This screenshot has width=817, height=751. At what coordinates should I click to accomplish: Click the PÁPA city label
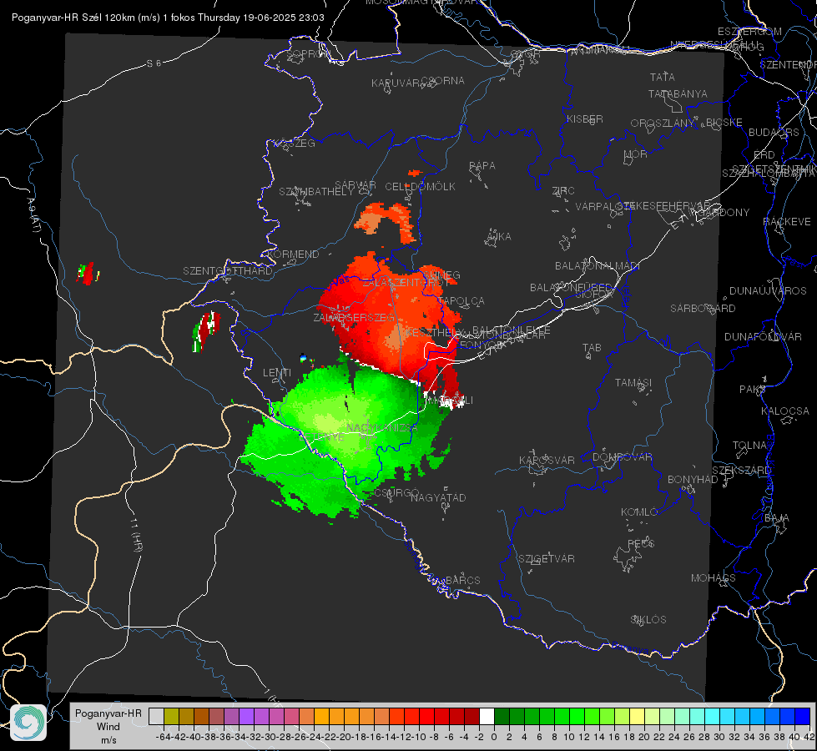[482, 166]
